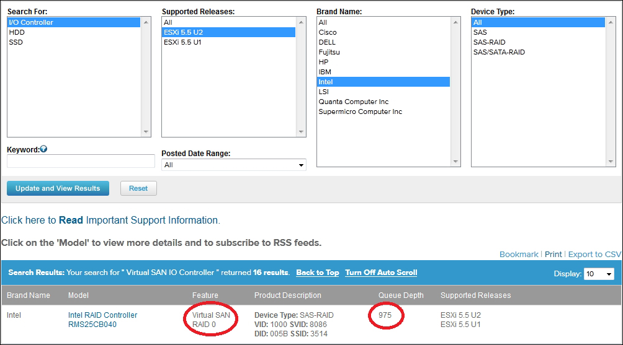Click the Intel brand cell in results
Image resolution: width=623 pixels, height=345 pixels.
14,315
